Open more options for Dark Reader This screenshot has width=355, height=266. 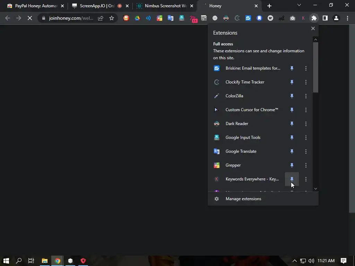pos(306,124)
